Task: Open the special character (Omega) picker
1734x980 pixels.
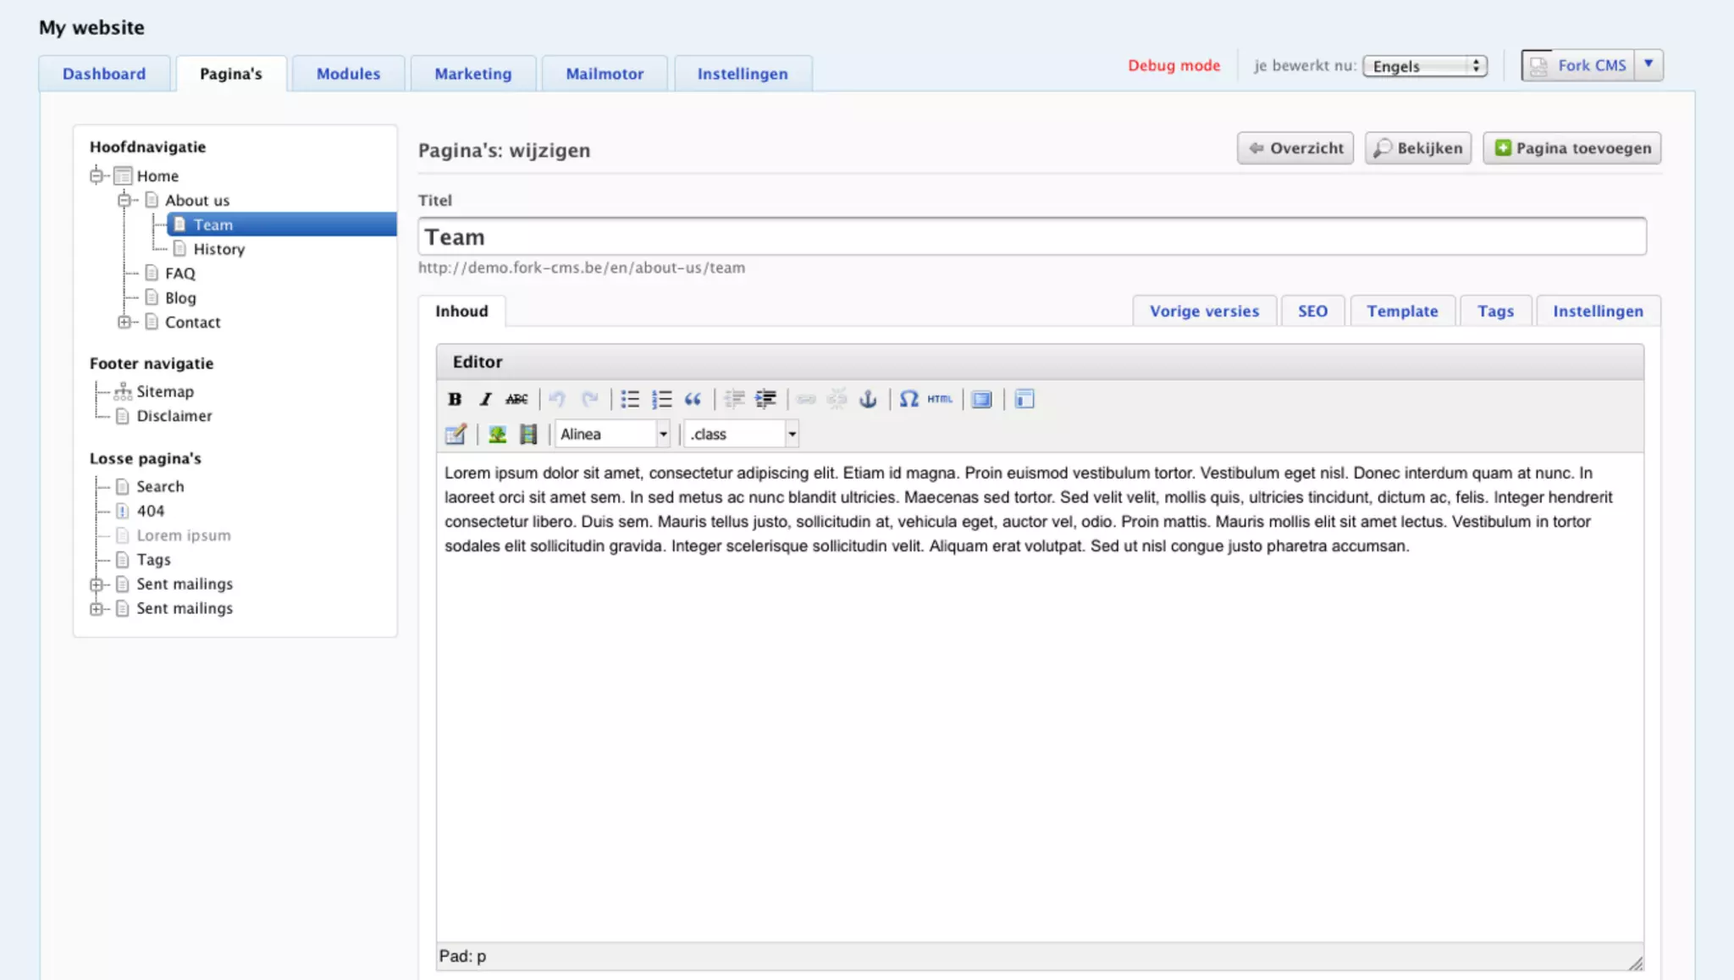Action: point(908,399)
